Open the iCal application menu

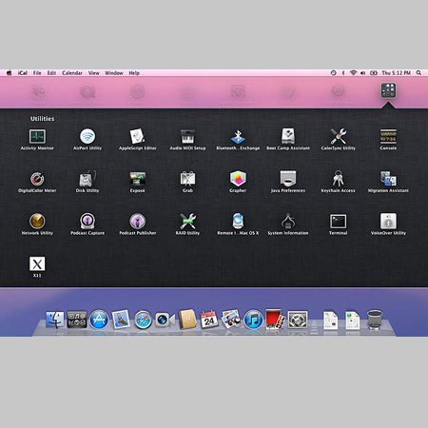coord(23,73)
